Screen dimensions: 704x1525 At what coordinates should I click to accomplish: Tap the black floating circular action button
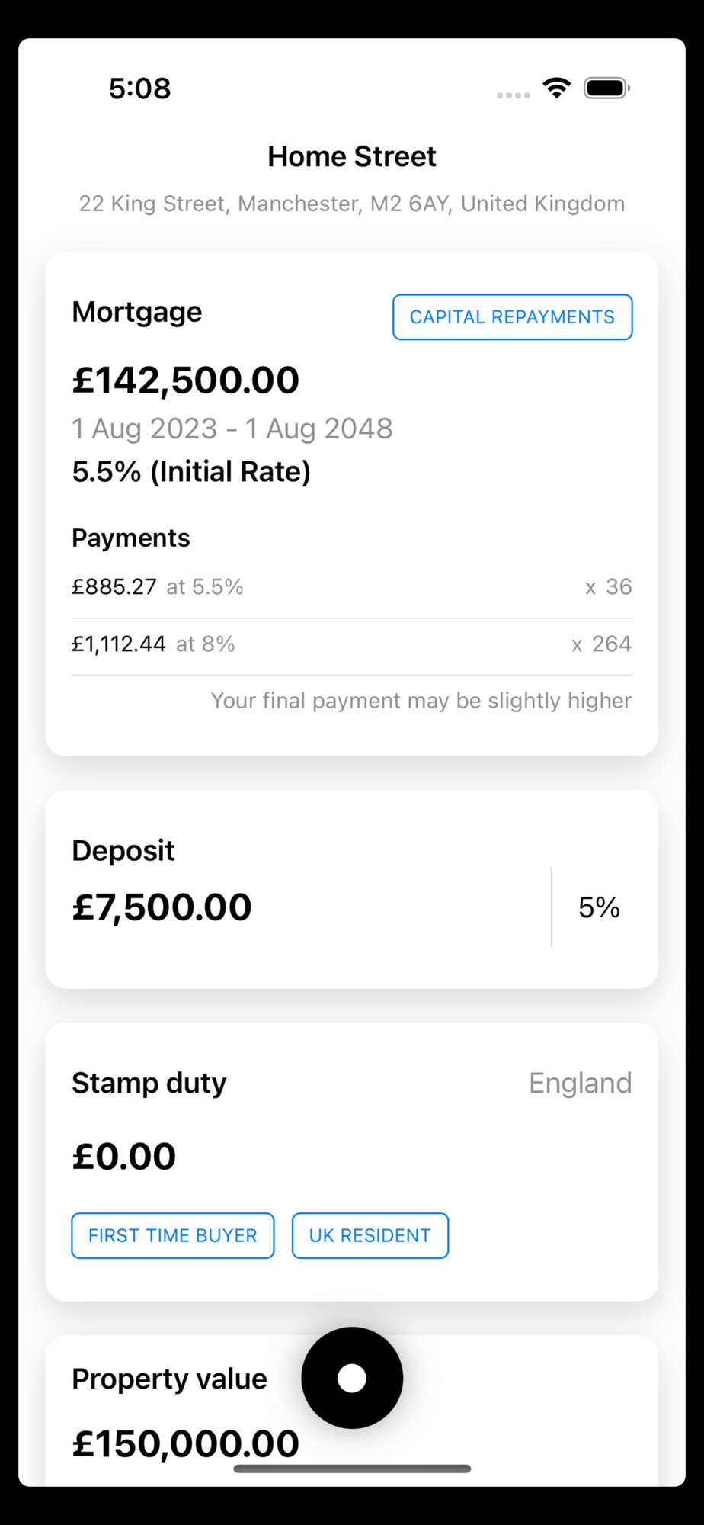[352, 1378]
